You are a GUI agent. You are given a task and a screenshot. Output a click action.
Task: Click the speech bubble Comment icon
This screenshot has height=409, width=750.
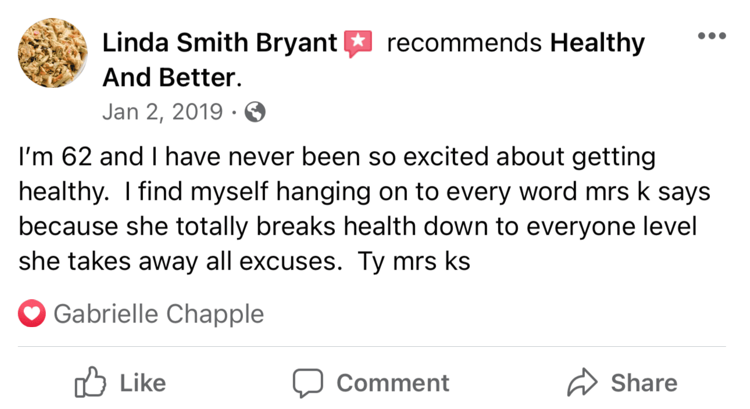point(308,383)
